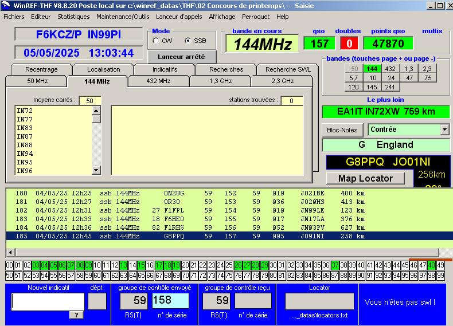Click department box 75
Image resolution: width=453 pixels, height=326 pixels.
point(229,276)
